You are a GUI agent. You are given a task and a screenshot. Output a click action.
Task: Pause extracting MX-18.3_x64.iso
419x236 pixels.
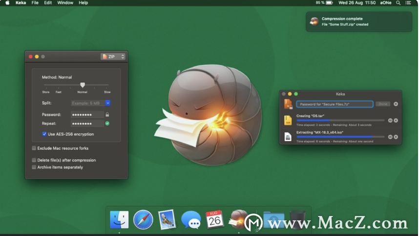coord(390,137)
